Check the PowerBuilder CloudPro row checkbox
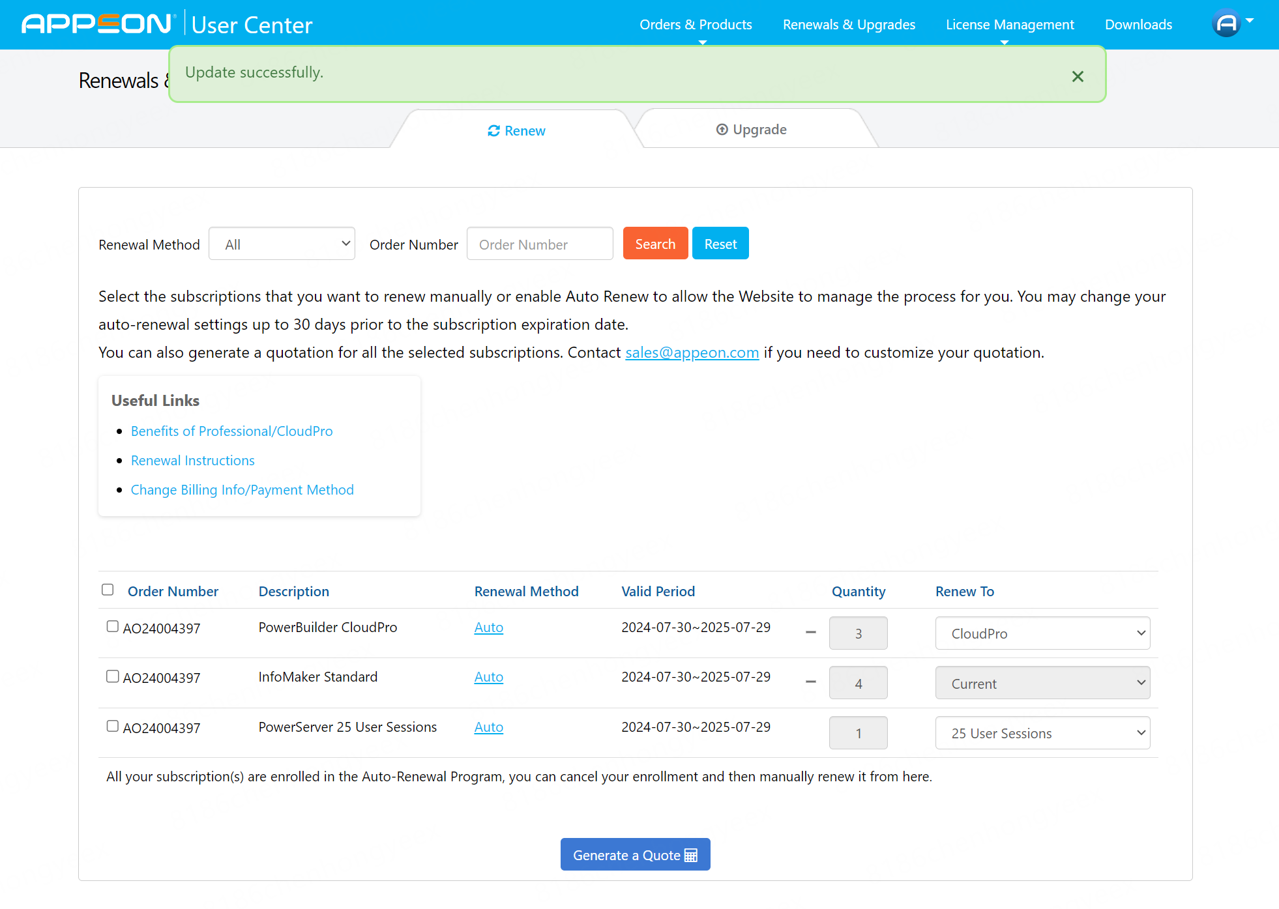This screenshot has width=1279, height=909. tap(113, 626)
